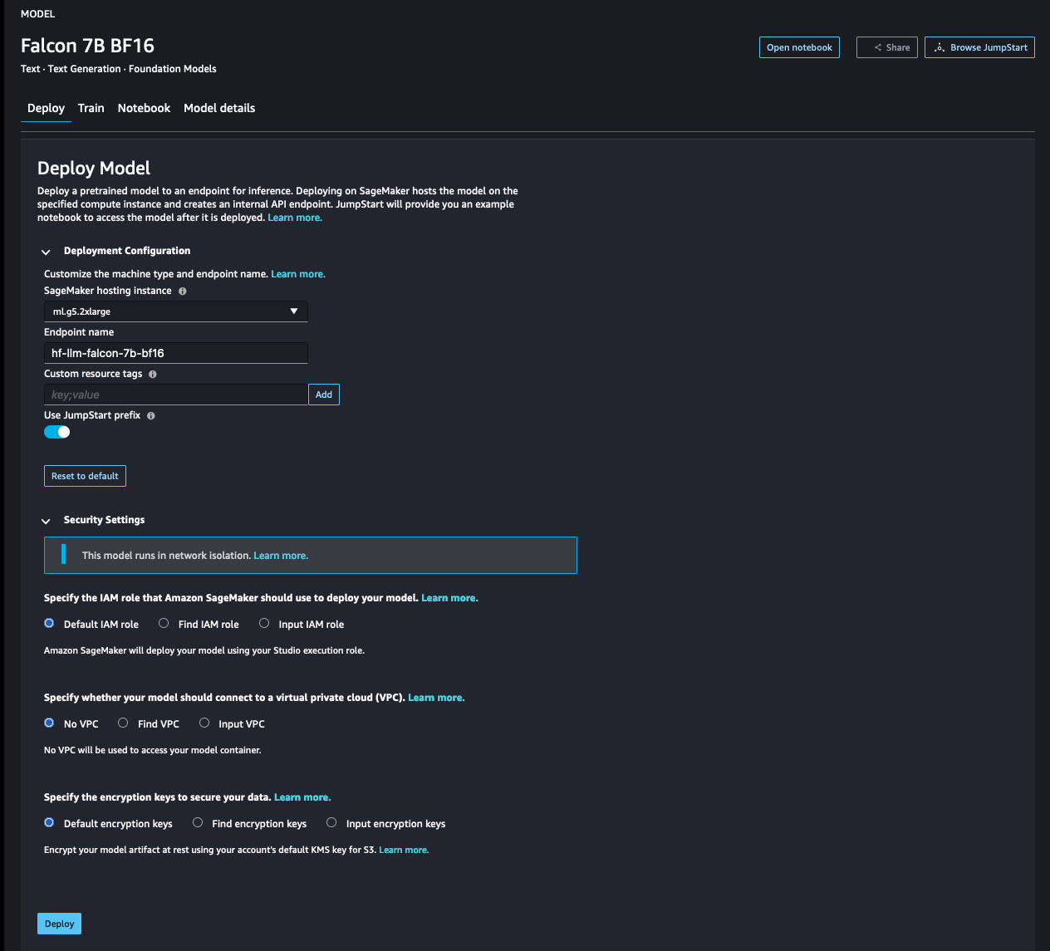Open Learn more link after default KMS key text
The width and height of the screenshot is (1050, 951).
[x=404, y=850]
